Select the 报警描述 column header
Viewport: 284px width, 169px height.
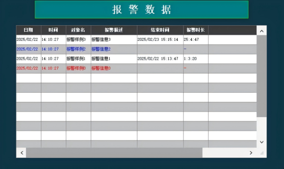(114, 30)
